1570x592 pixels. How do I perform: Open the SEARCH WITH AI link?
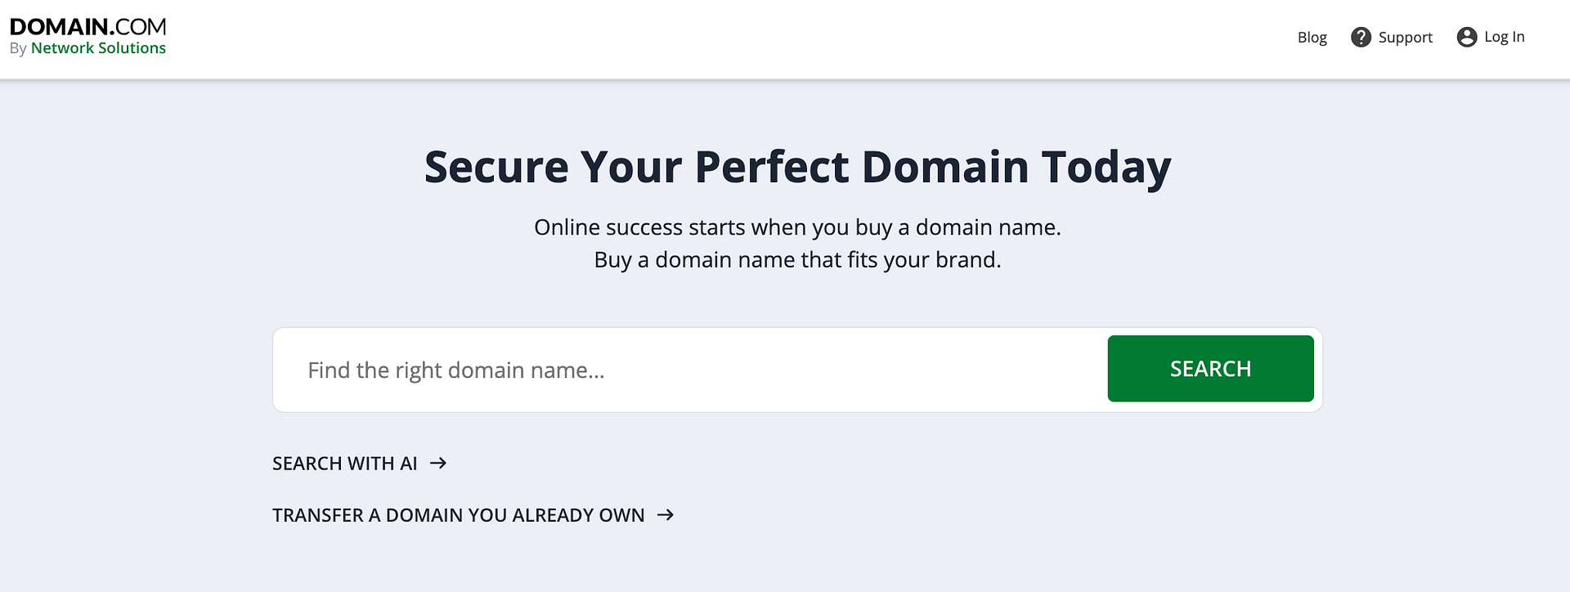(x=344, y=464)
